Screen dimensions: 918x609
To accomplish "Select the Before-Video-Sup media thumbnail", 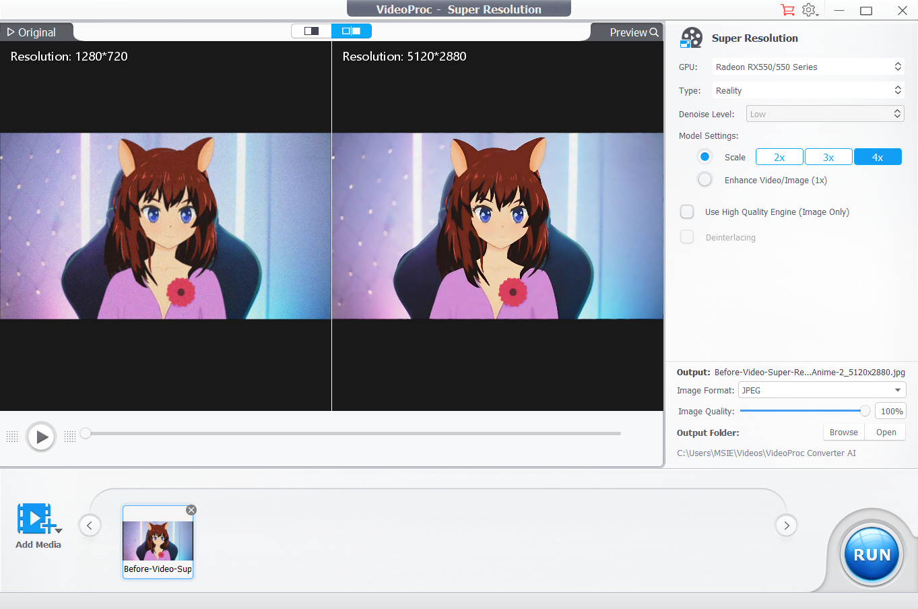I will (158, 542).
